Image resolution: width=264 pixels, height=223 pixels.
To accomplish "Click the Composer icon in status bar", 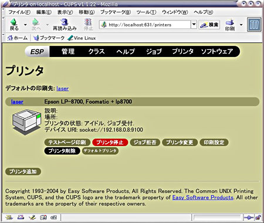I will click(32, 217).
